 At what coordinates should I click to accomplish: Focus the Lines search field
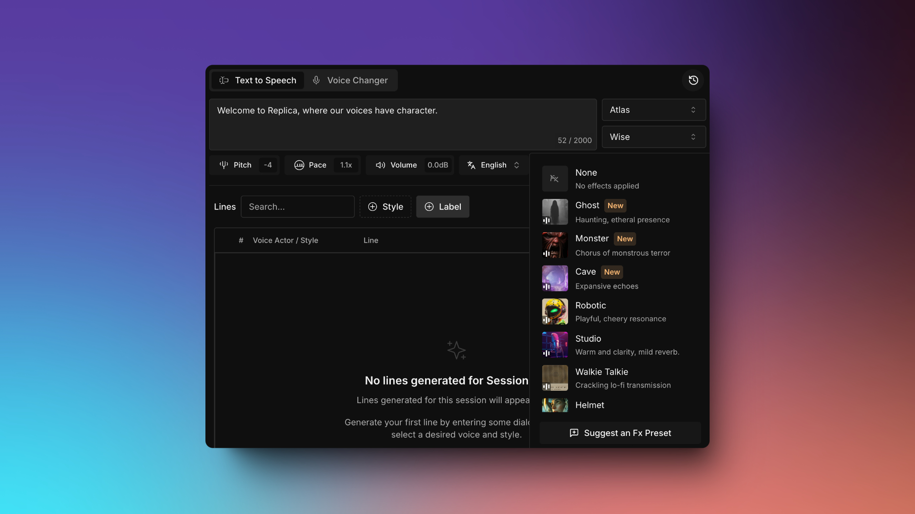tap(297, 207)
